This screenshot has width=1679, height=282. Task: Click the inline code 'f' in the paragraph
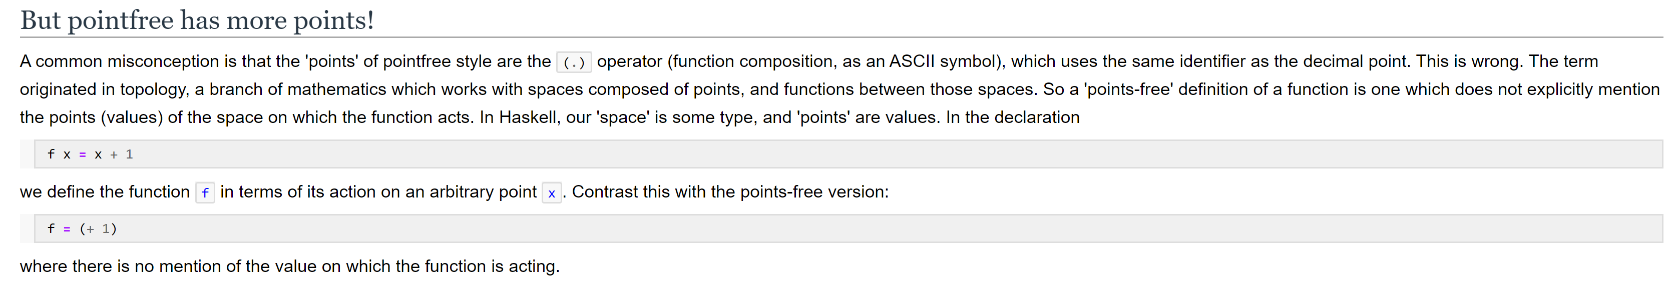click(x=205, y=193)
